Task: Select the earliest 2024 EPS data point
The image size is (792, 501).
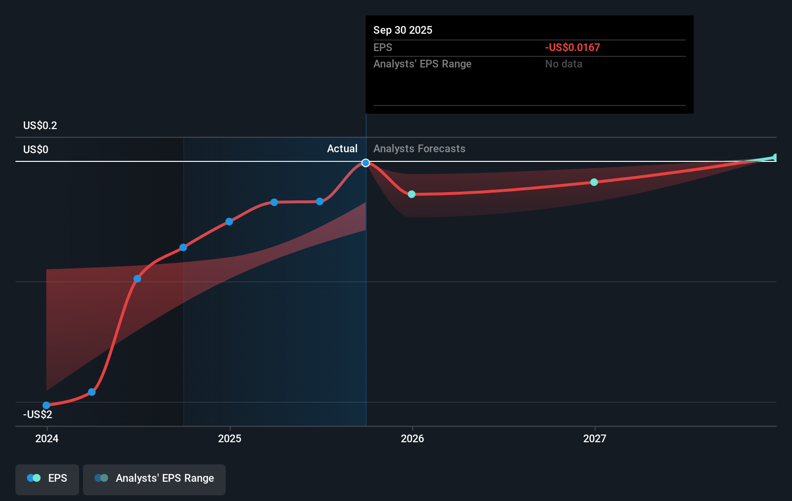Action: point(46,406)
